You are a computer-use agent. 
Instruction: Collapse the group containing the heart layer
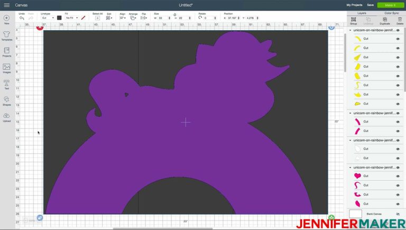pos(350,168)
